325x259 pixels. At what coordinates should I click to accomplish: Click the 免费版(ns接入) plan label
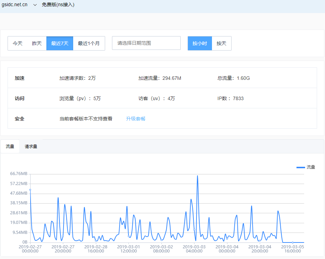pos(58,5)
